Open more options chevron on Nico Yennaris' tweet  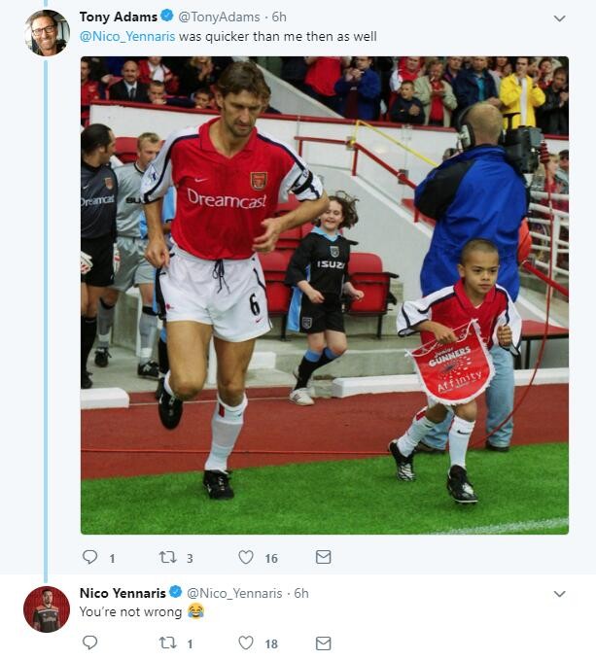(559, 594)
